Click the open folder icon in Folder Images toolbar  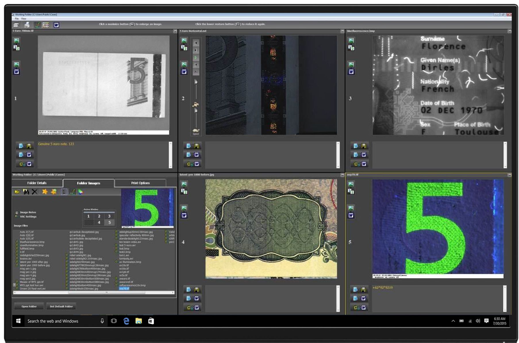17,192
